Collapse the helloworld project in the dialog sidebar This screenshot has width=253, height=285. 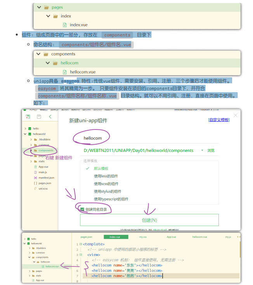coord(25,134)
